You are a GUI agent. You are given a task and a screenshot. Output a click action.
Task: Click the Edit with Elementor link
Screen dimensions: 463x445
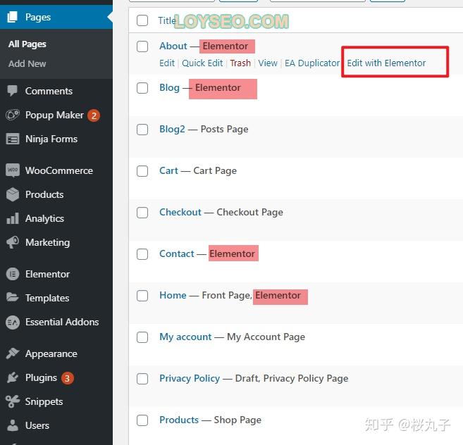[x=386, y=63]
